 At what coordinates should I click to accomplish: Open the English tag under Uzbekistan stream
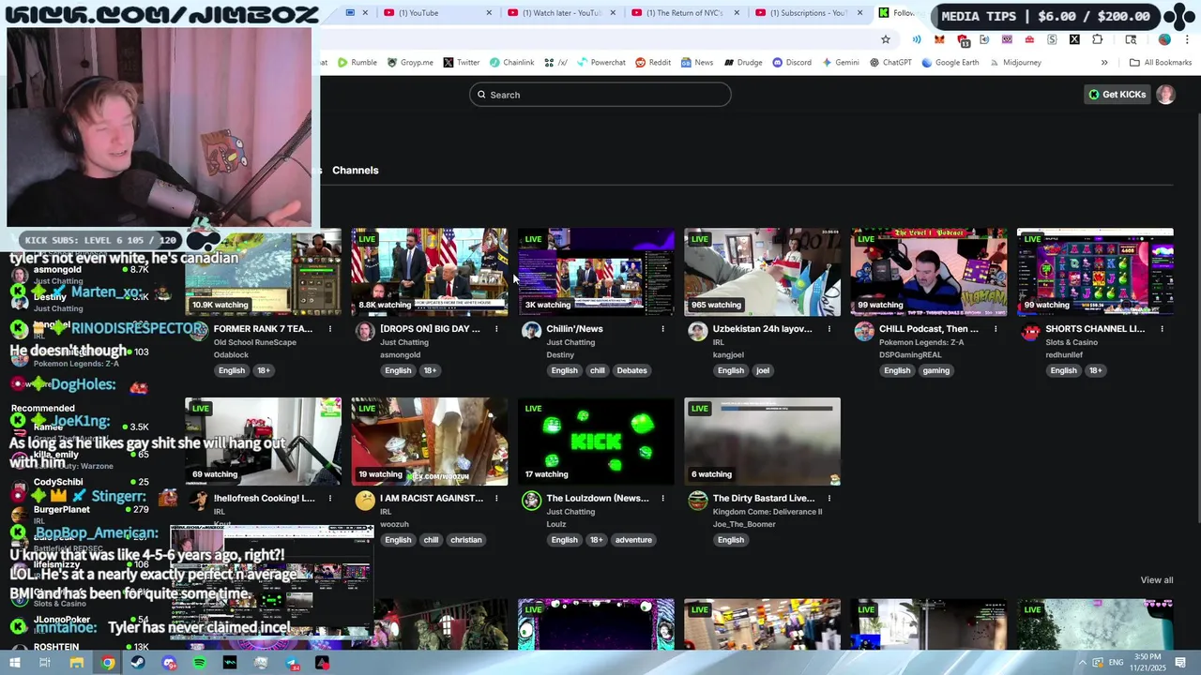(x=731, y=370)
